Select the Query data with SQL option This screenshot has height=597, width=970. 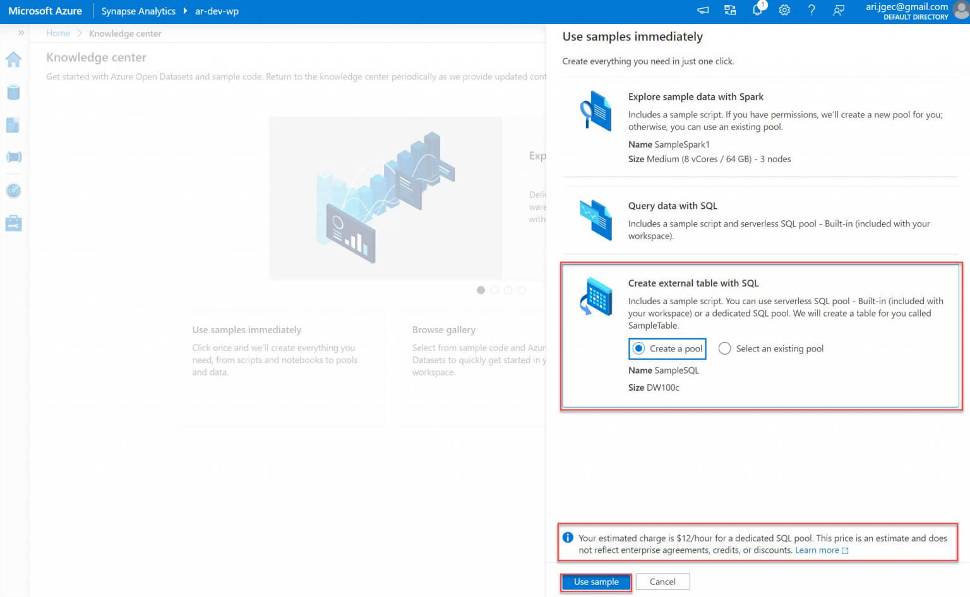point(760,220)
